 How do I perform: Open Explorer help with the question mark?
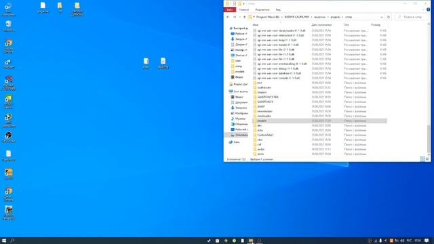428,9
